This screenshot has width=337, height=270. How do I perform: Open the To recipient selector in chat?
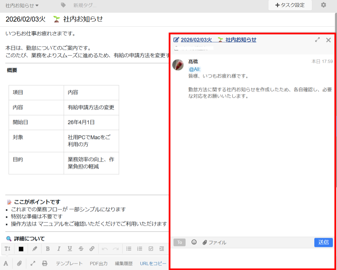179,242
